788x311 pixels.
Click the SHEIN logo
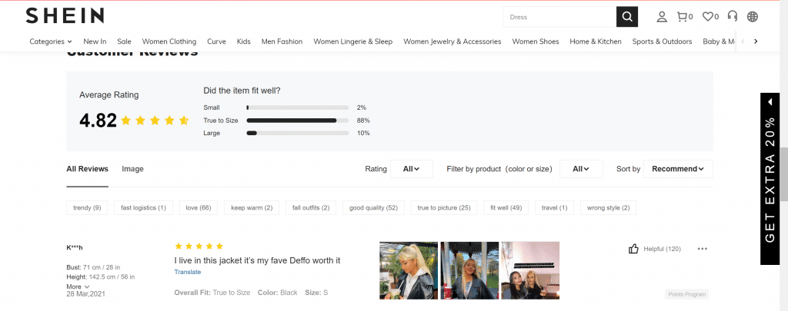65,16
